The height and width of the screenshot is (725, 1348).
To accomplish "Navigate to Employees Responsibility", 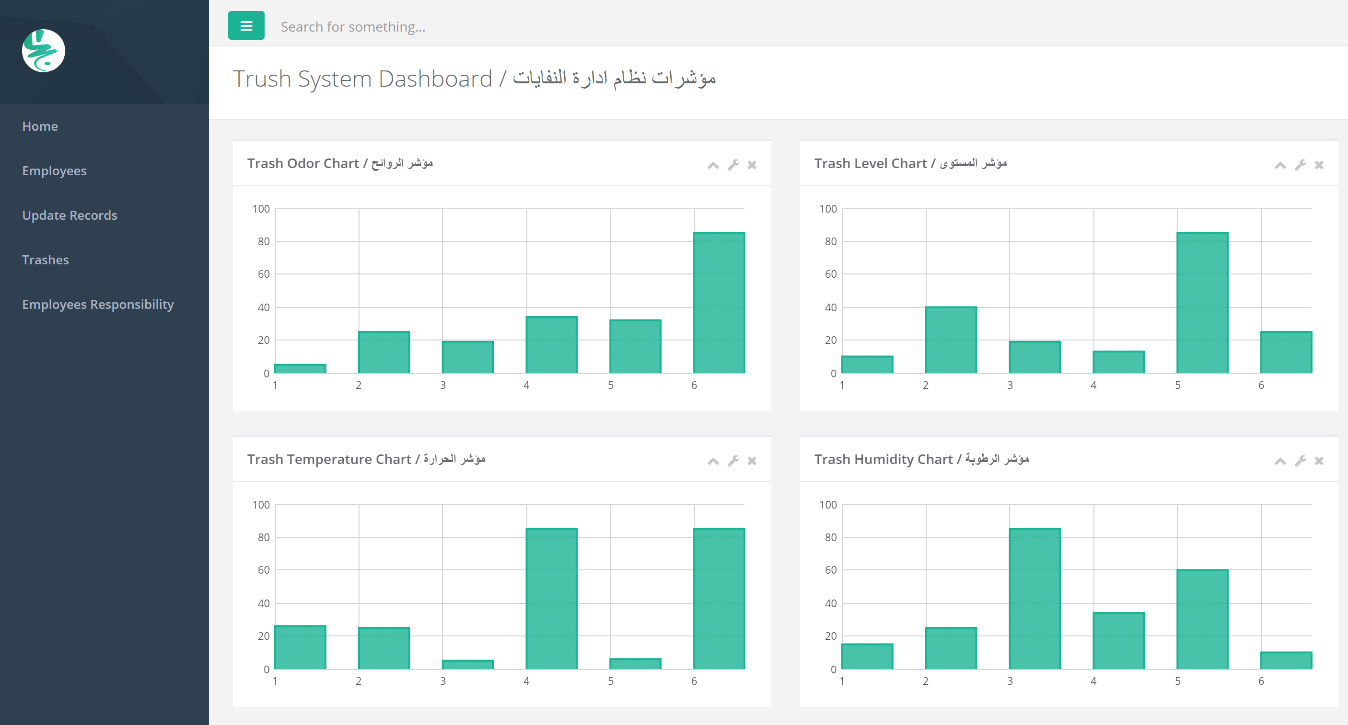I will (98, 304).
